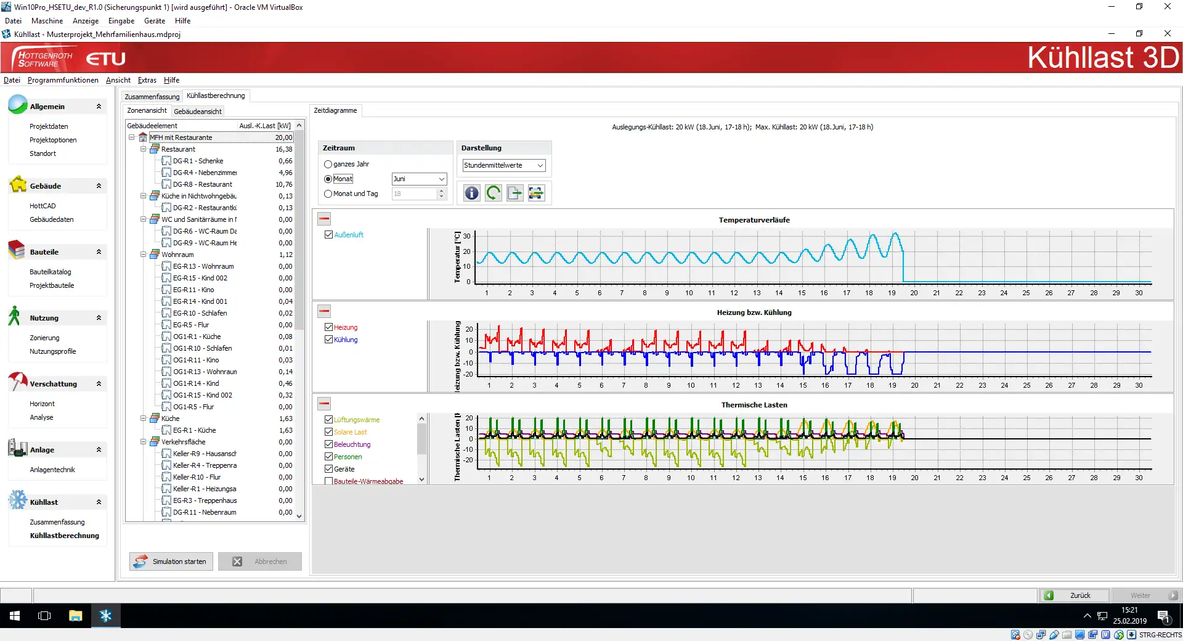Click the Zurück navigation button
The width and height of the screenshot is (1183, 641).
pyautogui.click(x=1074, y=595)
